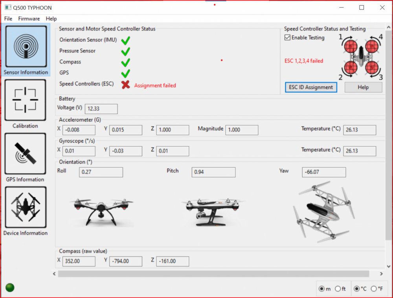Click the 'Compass (raw value)' group label
Screen dimensions: 393x298
(83, 251)
